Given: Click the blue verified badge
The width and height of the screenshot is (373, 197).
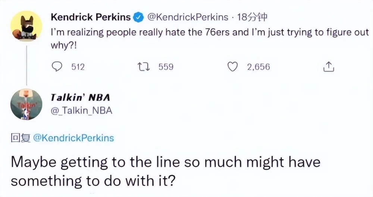Looking at the screenshot, I should pyautogui.click(x=139, y=17).
